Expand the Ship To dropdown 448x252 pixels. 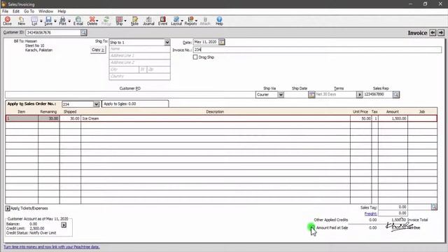[x=167, y=42]
